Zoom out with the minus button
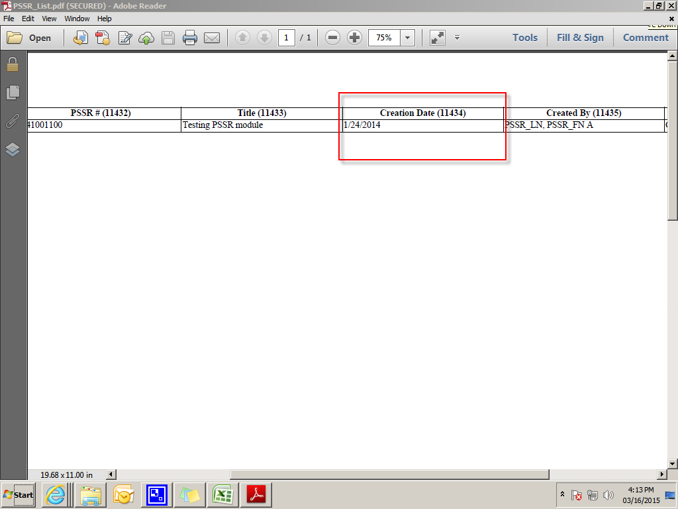Viewport: 678px width, 509px height. pos(332,38)
